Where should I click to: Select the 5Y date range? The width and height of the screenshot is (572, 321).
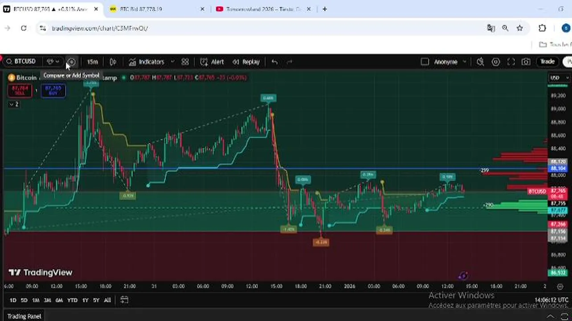(x=96, y=300)
